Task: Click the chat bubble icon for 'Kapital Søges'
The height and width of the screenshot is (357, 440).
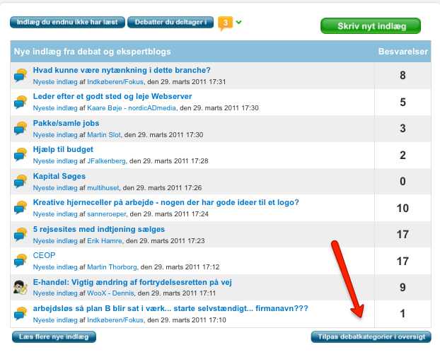Action: pos(21,181)
